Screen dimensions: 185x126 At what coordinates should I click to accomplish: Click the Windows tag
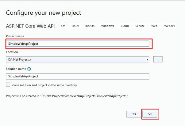pos(107,26)
